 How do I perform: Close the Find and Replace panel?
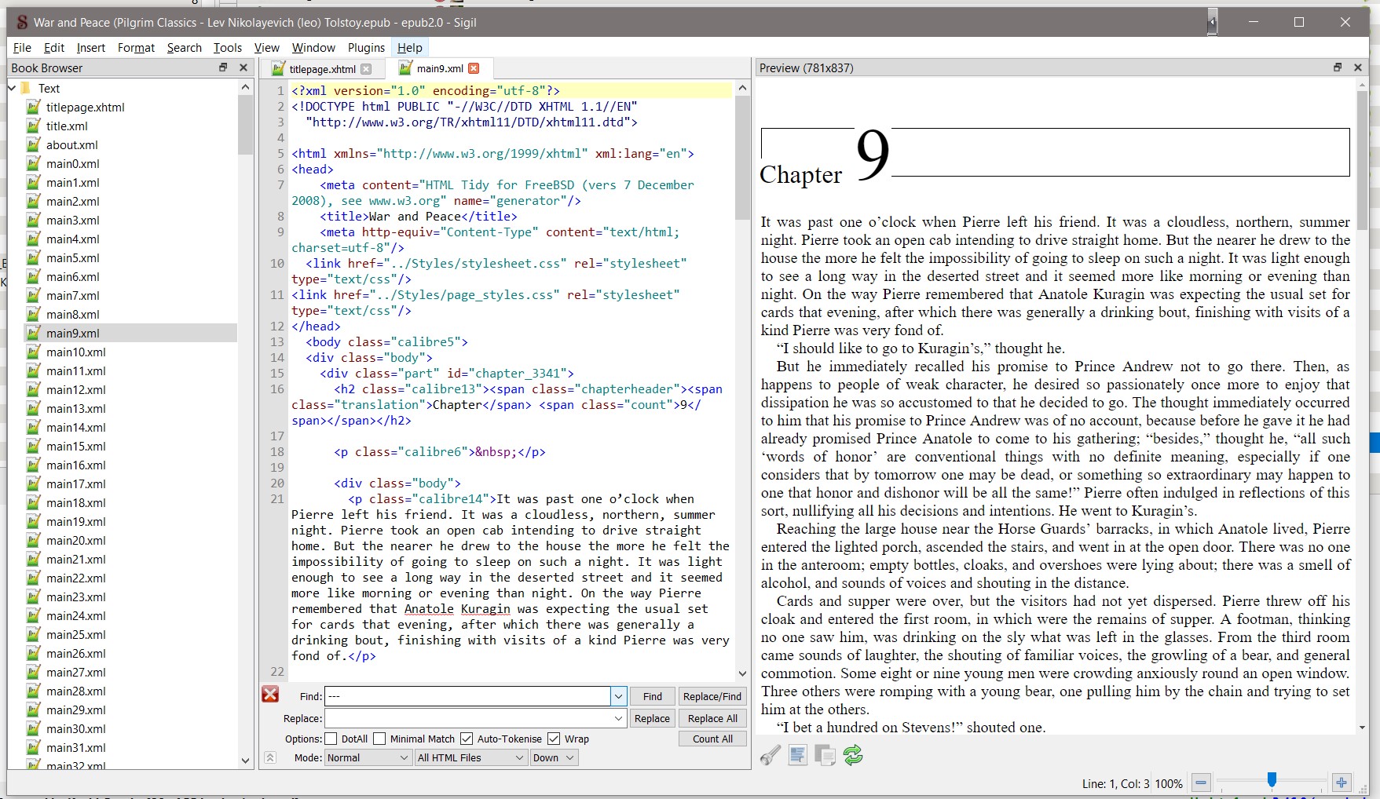click(x=270, y=694)
